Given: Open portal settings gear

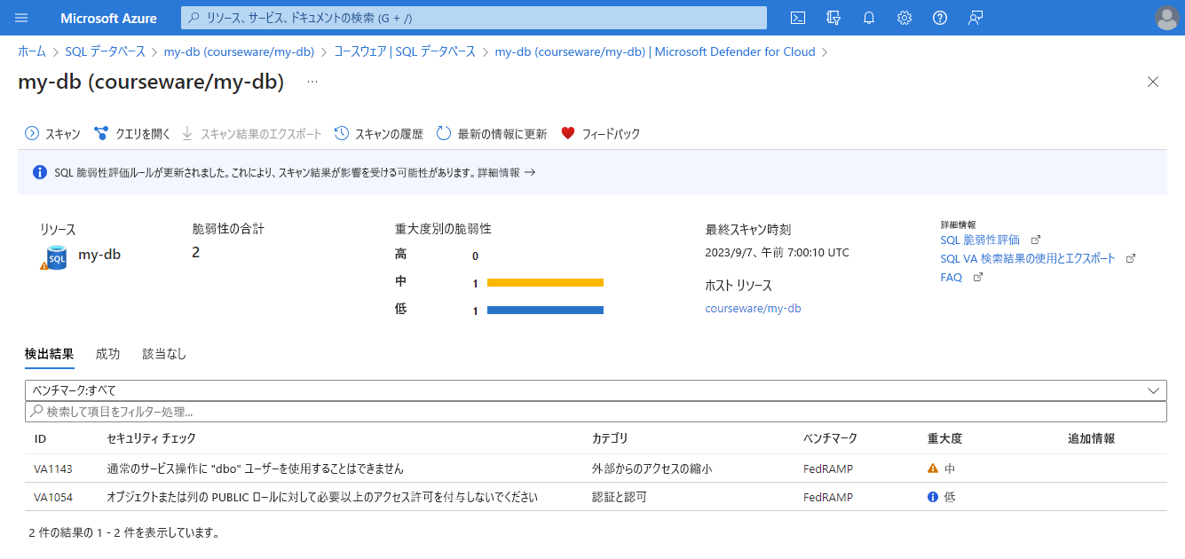Looking at the screenshot, I should coord(905,18).
